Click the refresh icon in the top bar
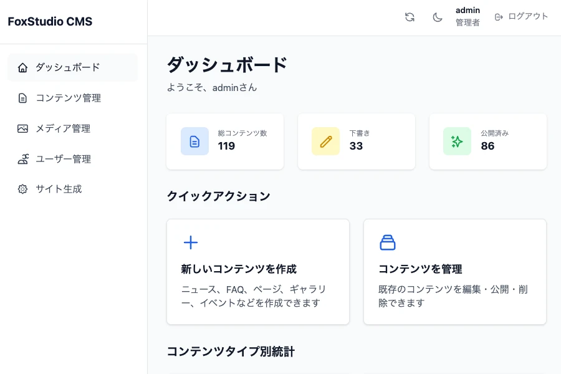Image resolution: width=561 pixels, height=374 pixels. coord(410,17)
